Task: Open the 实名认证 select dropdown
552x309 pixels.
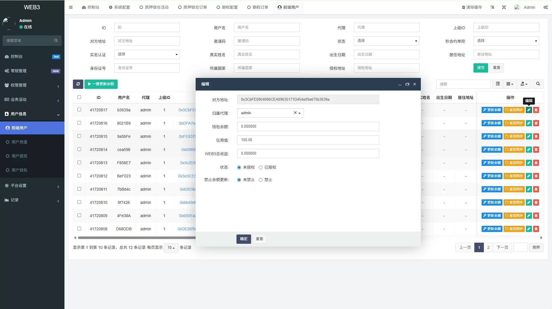Action: coord(147,54)
